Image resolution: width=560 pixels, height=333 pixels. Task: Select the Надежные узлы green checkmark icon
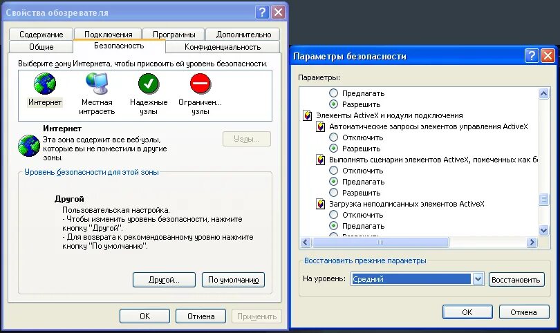coord(149,84)
